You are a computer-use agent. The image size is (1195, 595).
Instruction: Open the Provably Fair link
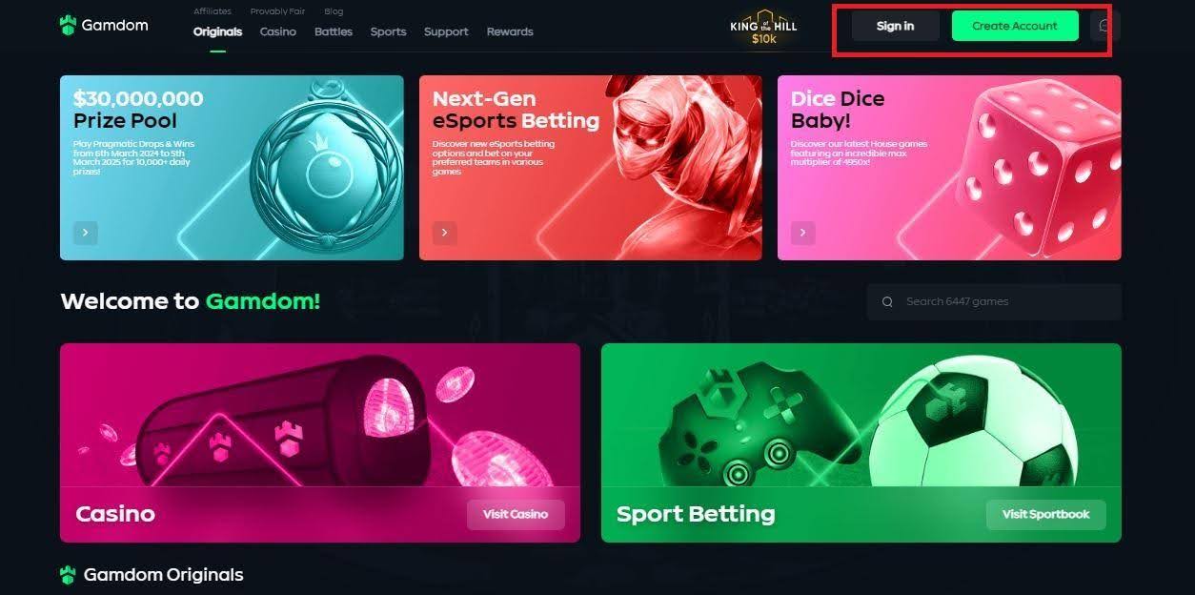point(277,11)
